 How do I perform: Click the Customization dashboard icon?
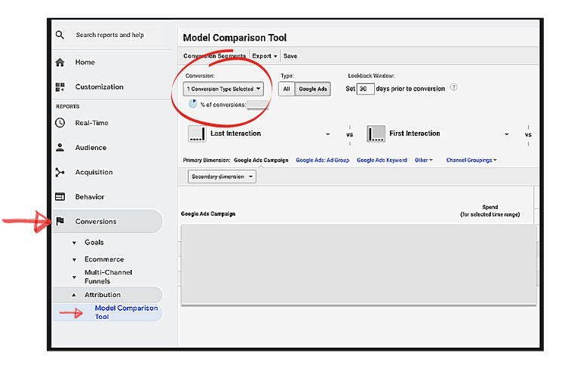click(x=60, y=87)
